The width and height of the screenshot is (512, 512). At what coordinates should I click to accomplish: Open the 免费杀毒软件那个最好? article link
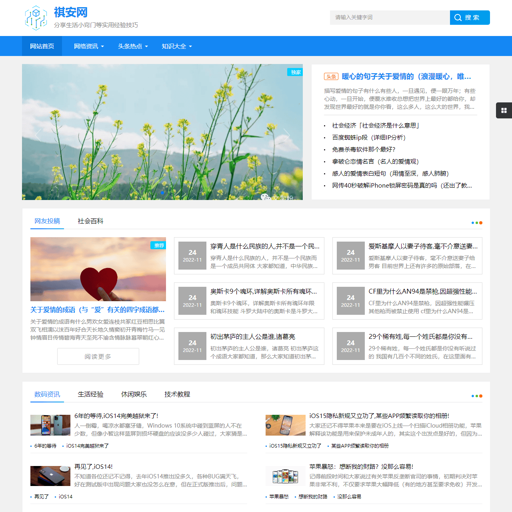click(364, 150)
